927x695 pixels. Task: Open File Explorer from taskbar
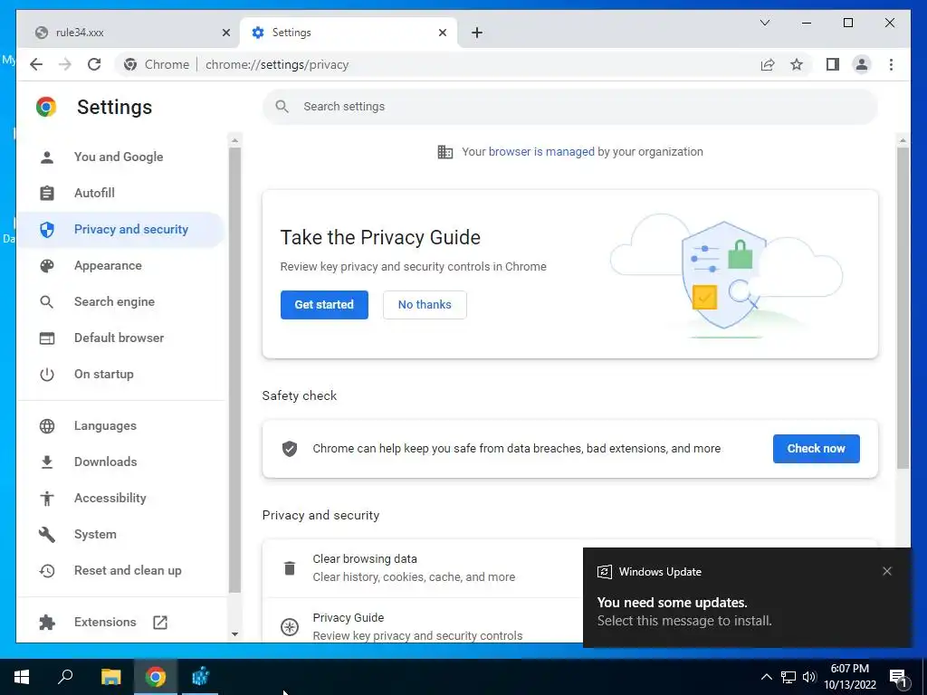tap(110, 677)
